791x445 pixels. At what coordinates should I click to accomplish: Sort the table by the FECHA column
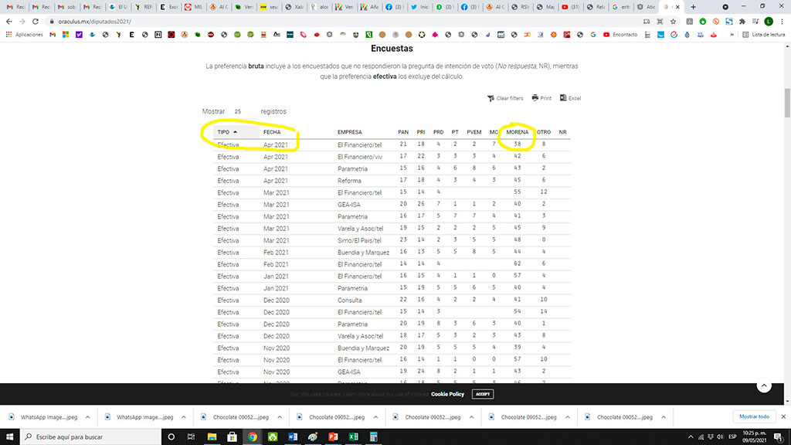point(273,132)
